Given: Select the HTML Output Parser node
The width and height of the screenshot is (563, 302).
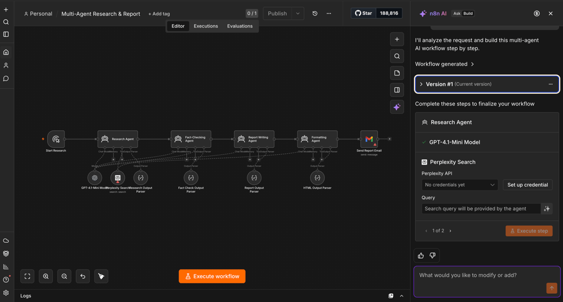Looking at the screenshot, I should [x=317, y=177].
